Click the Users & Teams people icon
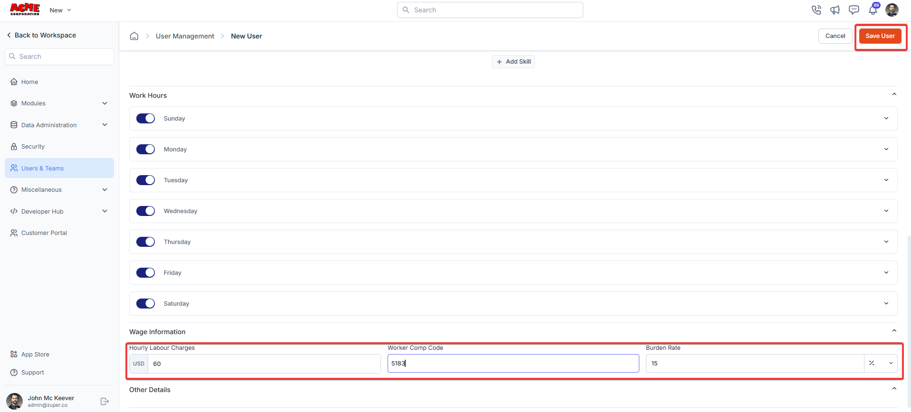The image size is (911, 412). pos(14,168)
